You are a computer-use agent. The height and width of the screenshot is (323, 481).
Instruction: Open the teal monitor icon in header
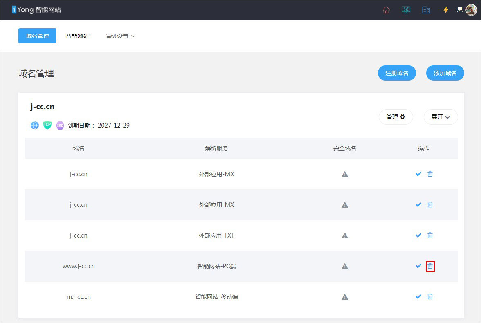tap(406, 10)
